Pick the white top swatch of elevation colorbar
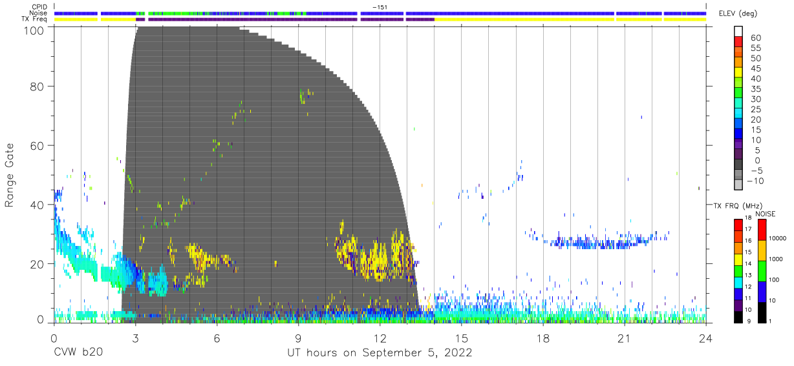This screenshot has width=794, height=366. point(738,31)
